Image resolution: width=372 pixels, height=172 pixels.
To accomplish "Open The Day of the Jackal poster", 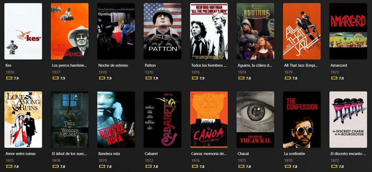I will point(255,120).
